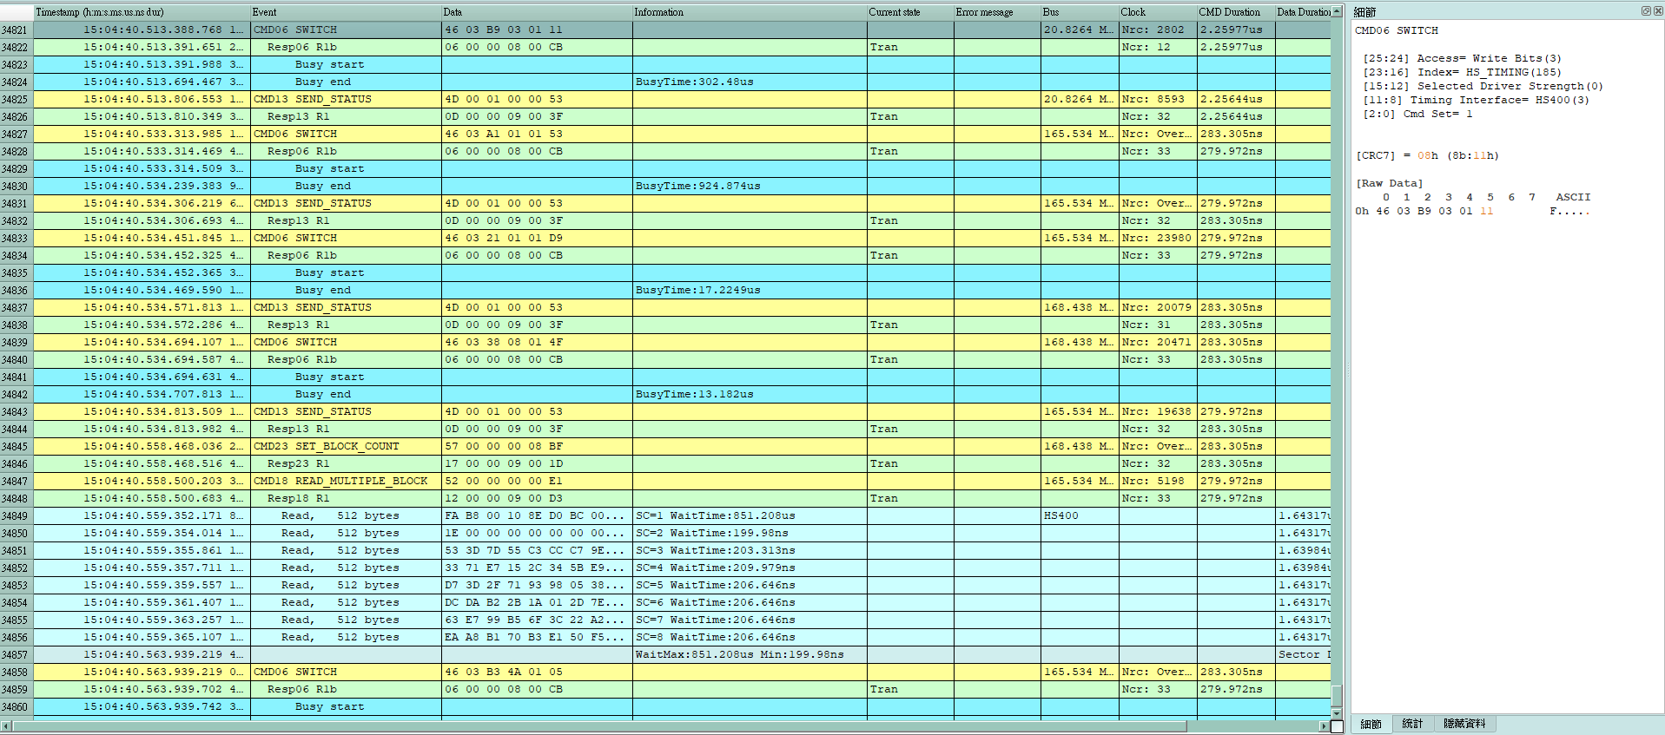Click the BusyTime:924.874us cell
This screenshot has width=1665, height=735.
pyautogui.click(x=750, y=186)
